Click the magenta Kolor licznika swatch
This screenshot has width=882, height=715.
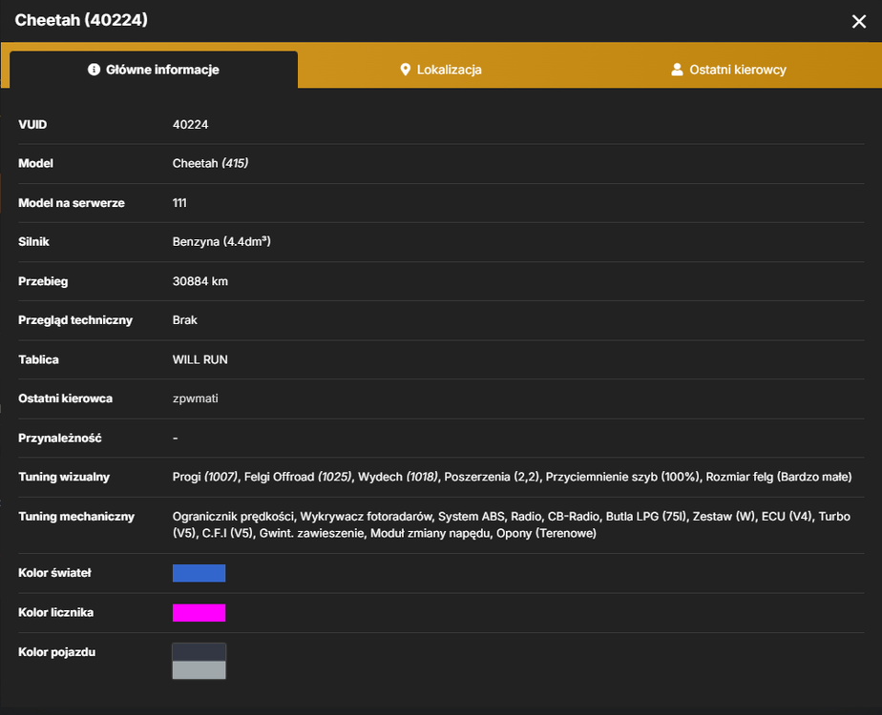click(199, 613)
